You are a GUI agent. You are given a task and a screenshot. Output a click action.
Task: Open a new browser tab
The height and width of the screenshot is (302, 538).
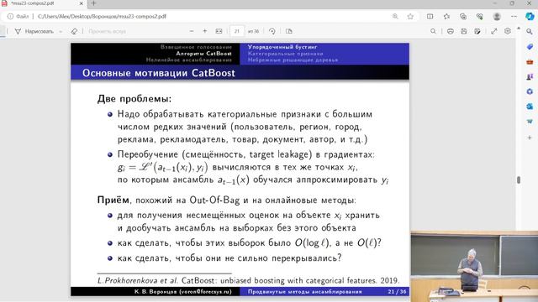click(93, 3)
